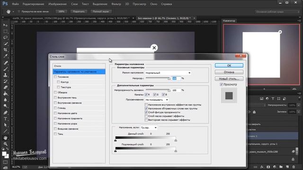Open the tool preset picker arrow
Screen dimensions: 303x170
pyautogui.click(x=13, y=12)
